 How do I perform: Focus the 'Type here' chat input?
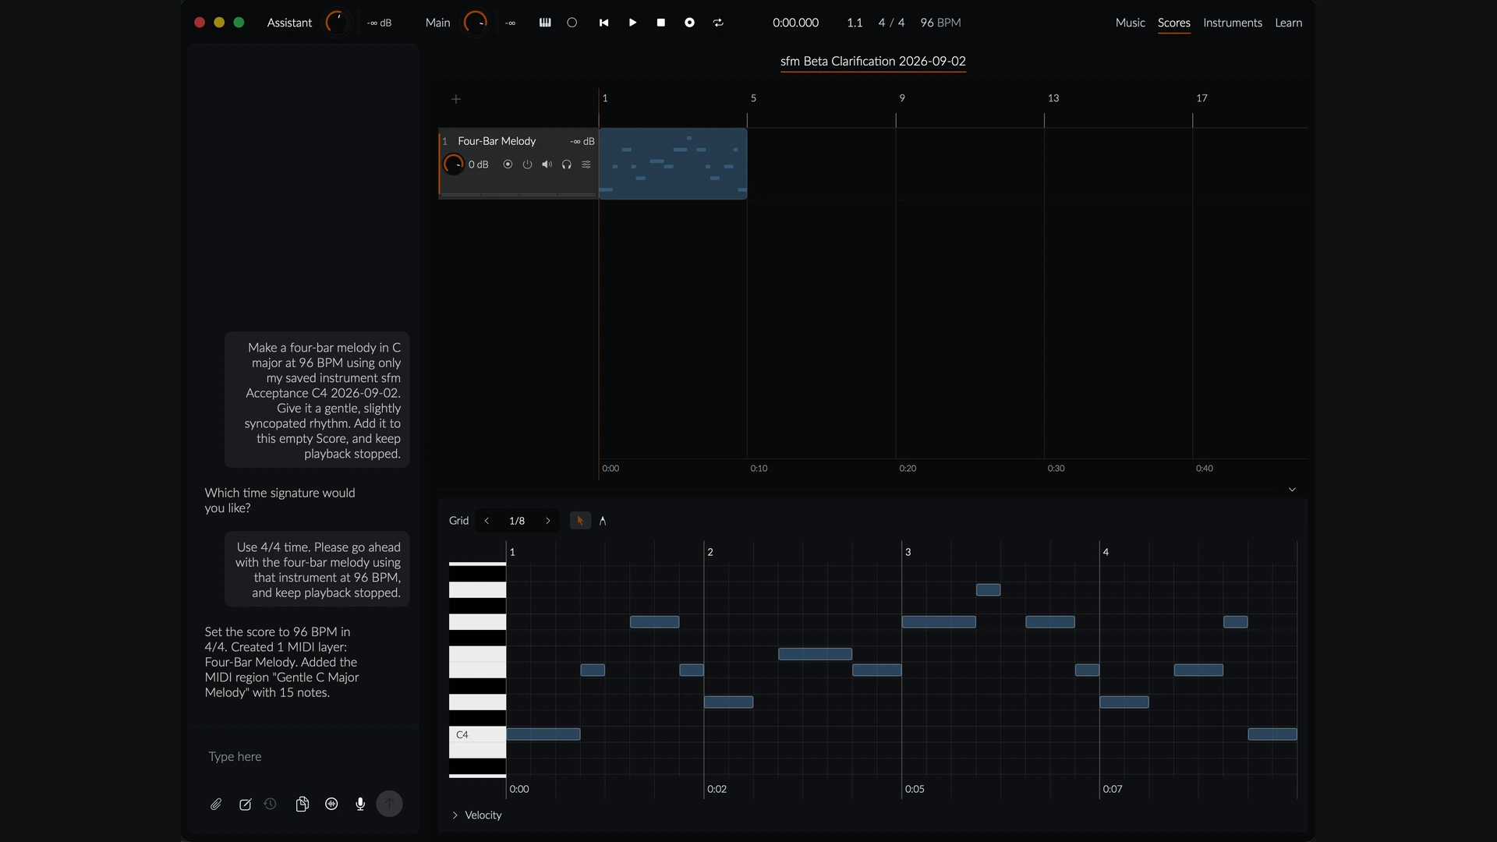coord(303,756)
